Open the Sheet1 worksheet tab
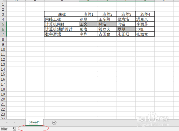Image resolution: width=179 pixels, height=131 pixels. (34, 122)
